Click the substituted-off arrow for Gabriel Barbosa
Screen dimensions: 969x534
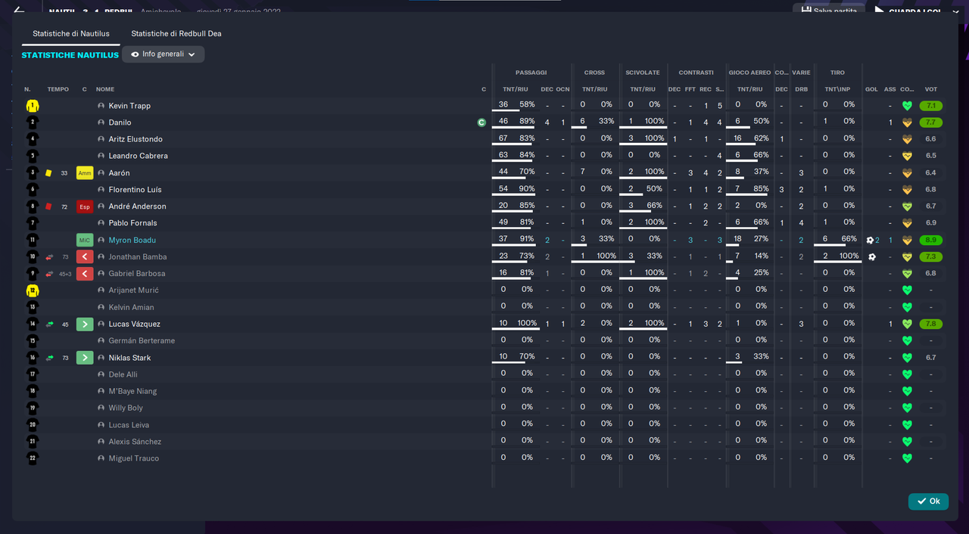click(85, 274)
